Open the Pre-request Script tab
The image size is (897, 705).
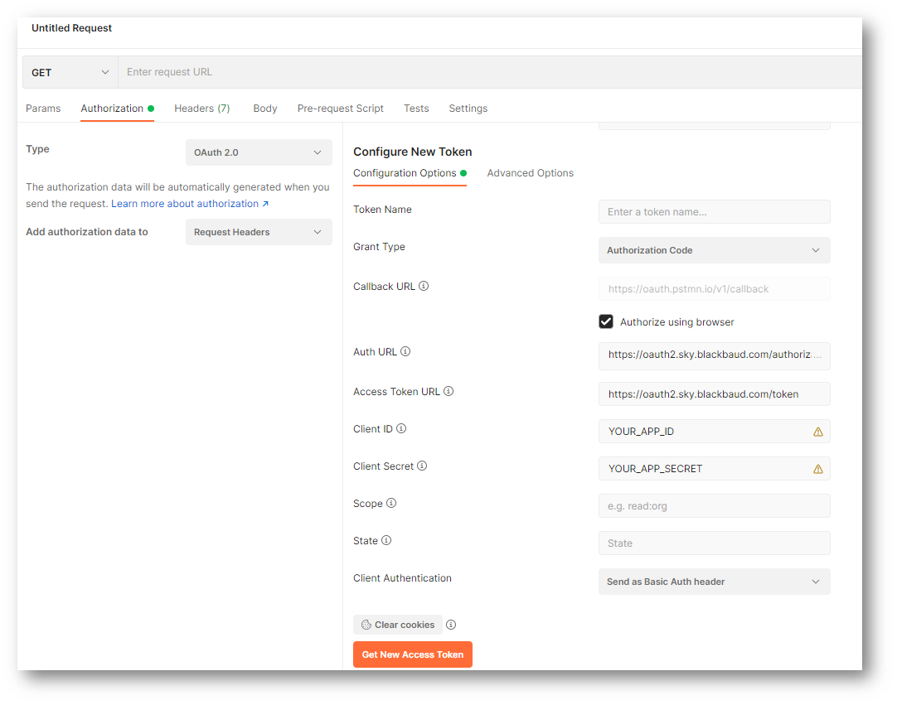341,108
